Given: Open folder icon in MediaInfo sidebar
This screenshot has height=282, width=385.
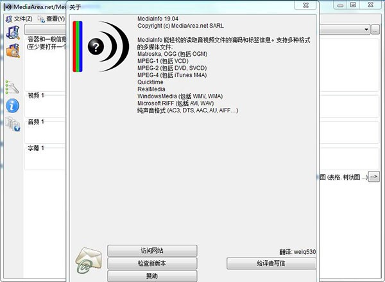Looking at the screenshot, I should [13, 51].
